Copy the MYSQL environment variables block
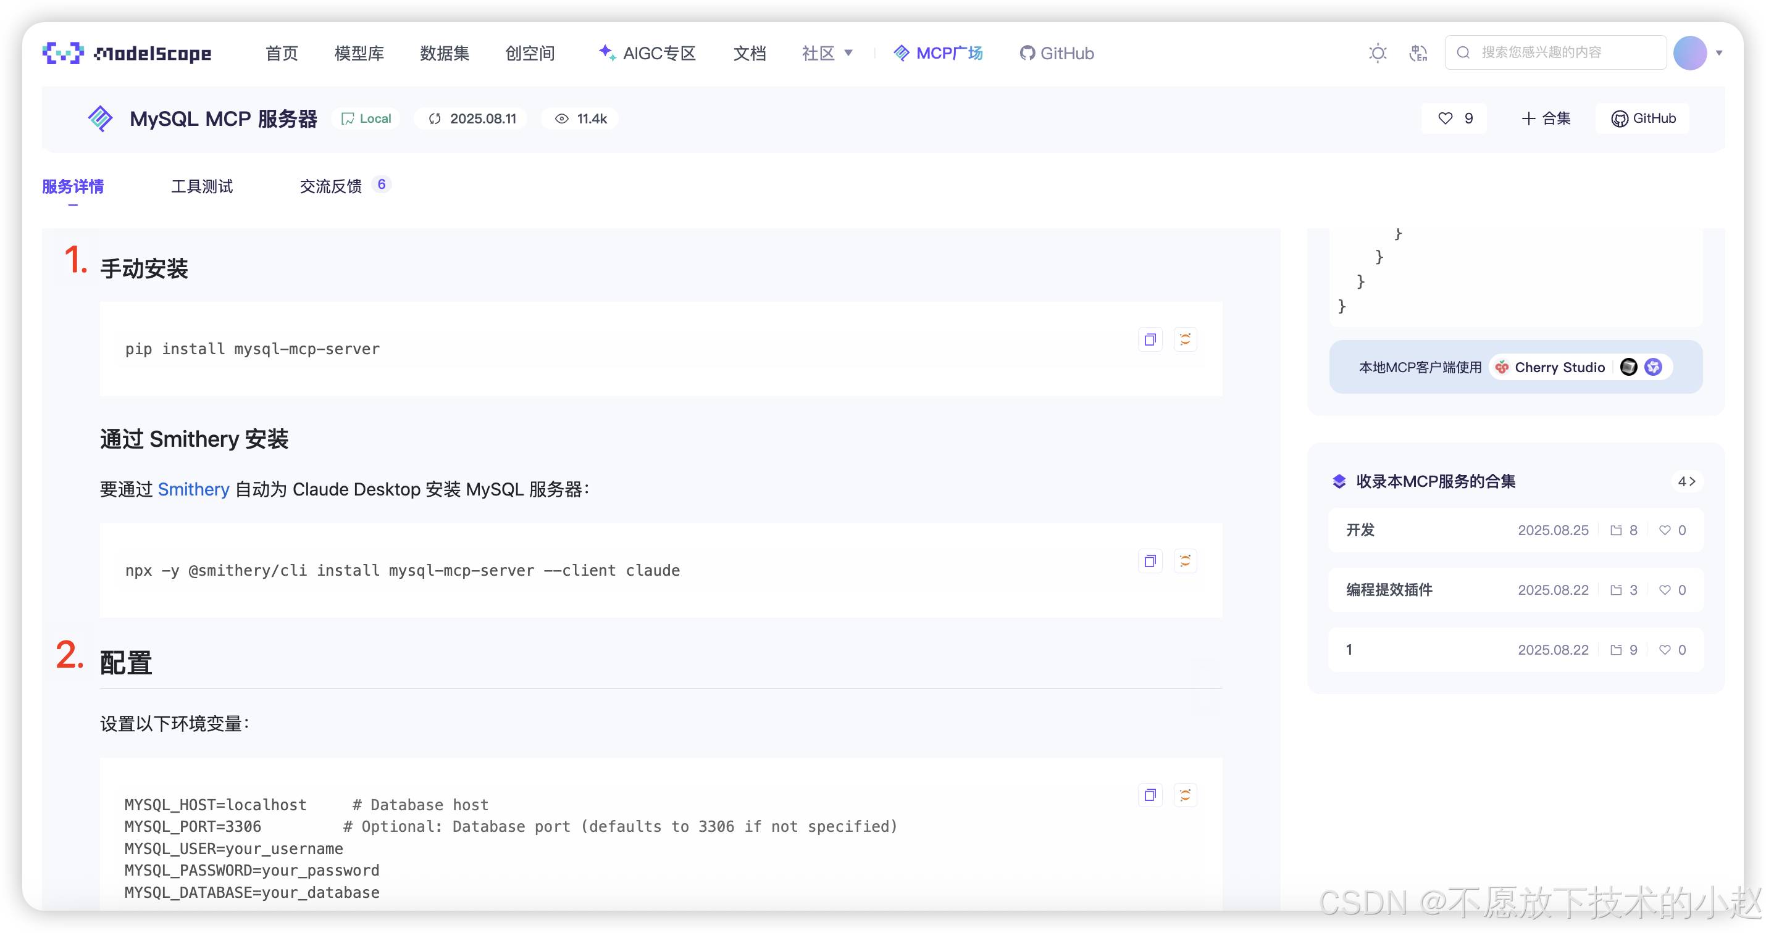The image size is (1766, 933). (x=1150, y=795)
